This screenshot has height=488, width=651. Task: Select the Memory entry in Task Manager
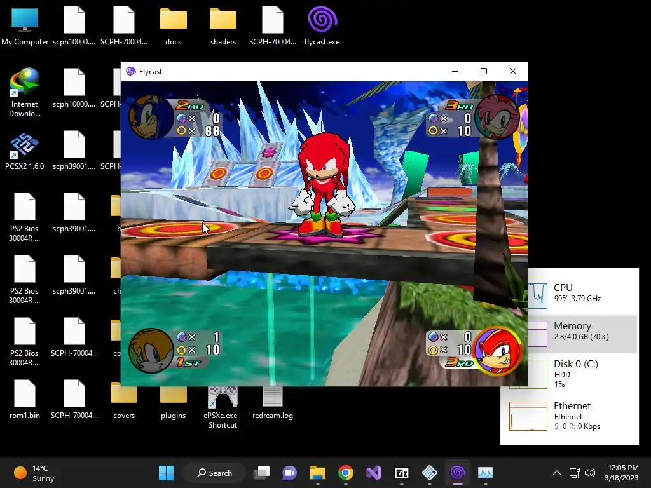coord(583,334)
